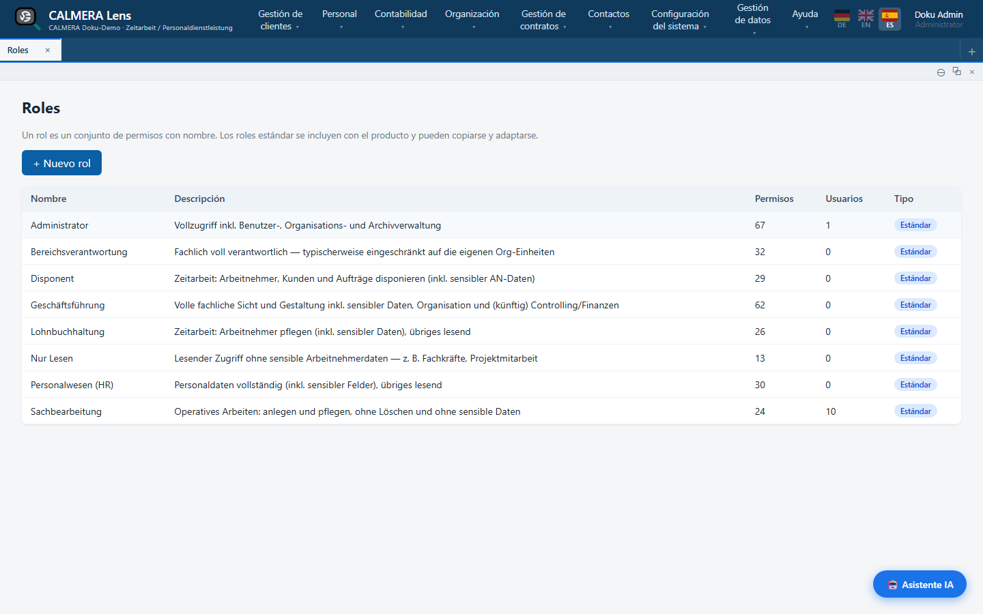Open the Bereichsverantwortung role
The width and height of the screenshot is (983, 614).
(x=491, y=252)
